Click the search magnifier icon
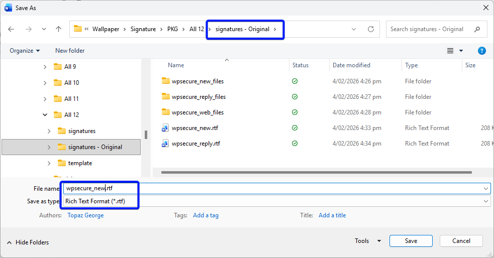Screen dimensions: 494x258 click(x=477, y=29)
